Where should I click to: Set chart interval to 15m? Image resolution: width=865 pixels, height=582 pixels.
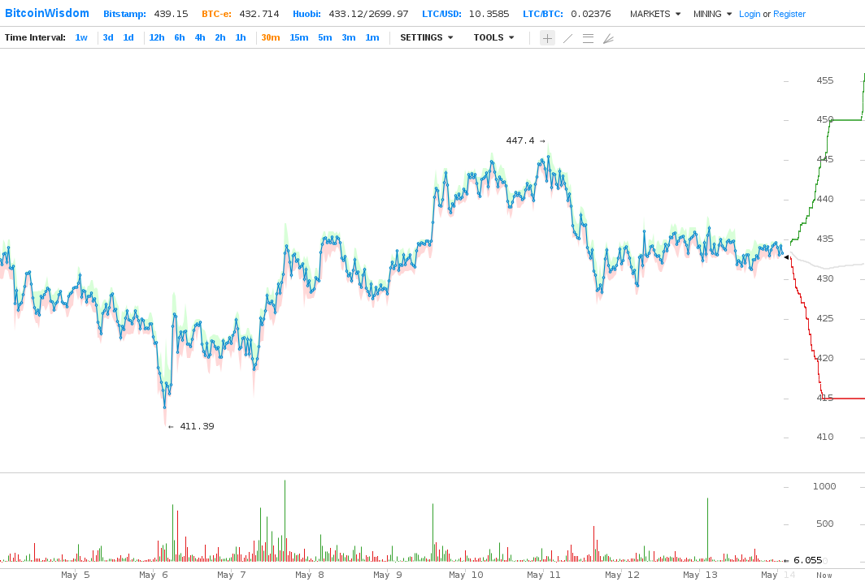[299, 38]
